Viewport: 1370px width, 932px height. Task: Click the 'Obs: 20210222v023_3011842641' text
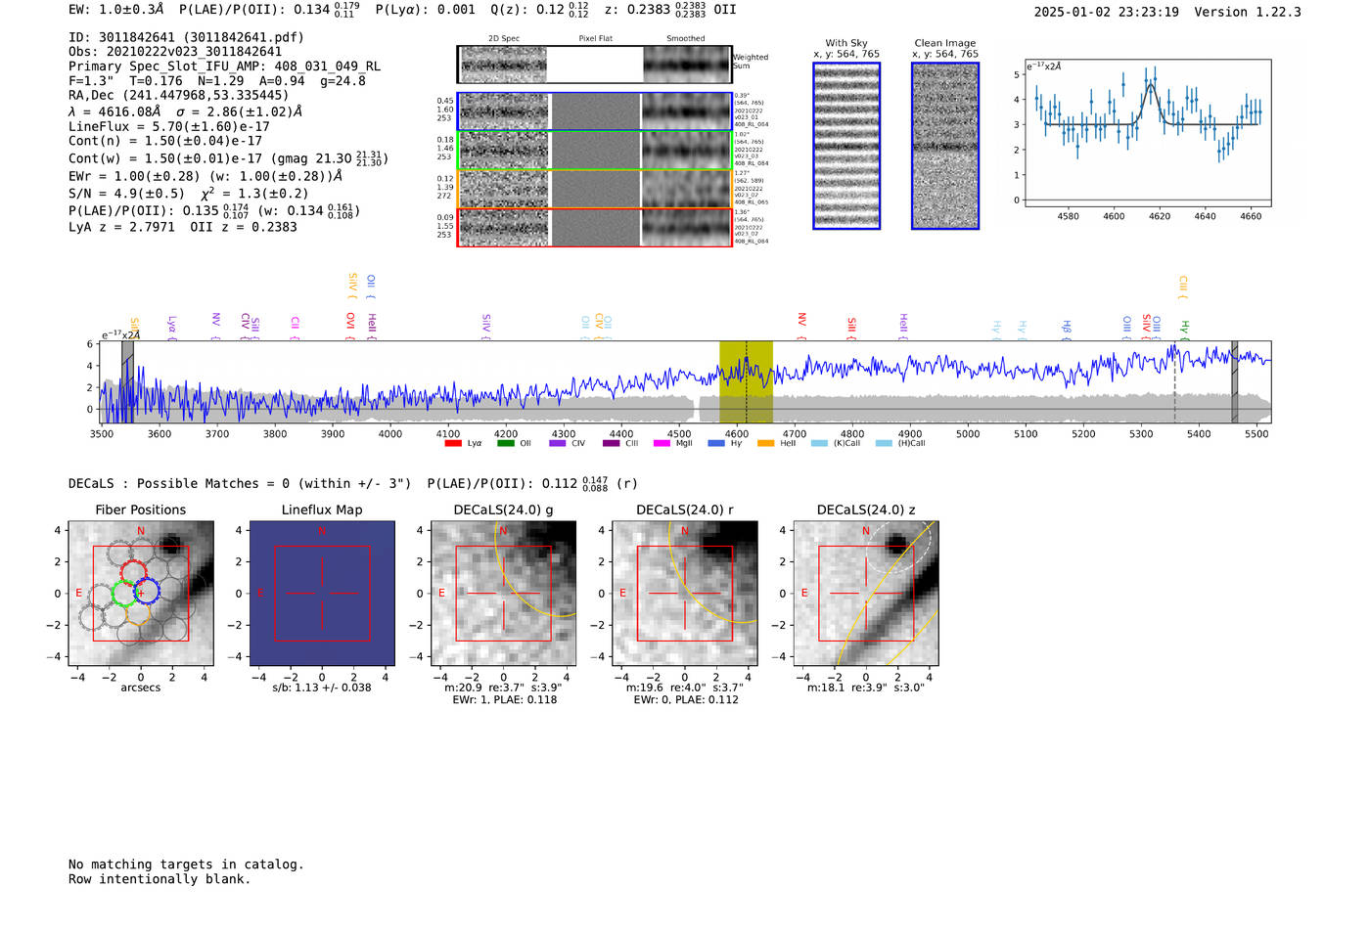tap(175, 52)
